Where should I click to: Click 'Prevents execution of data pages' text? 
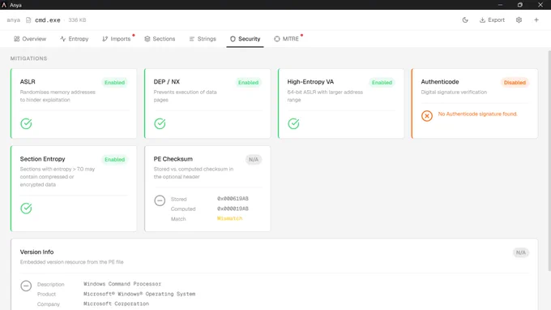186,96
